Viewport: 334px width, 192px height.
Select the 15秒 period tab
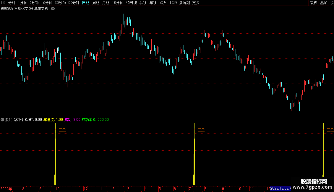click(x=173, y=3)
